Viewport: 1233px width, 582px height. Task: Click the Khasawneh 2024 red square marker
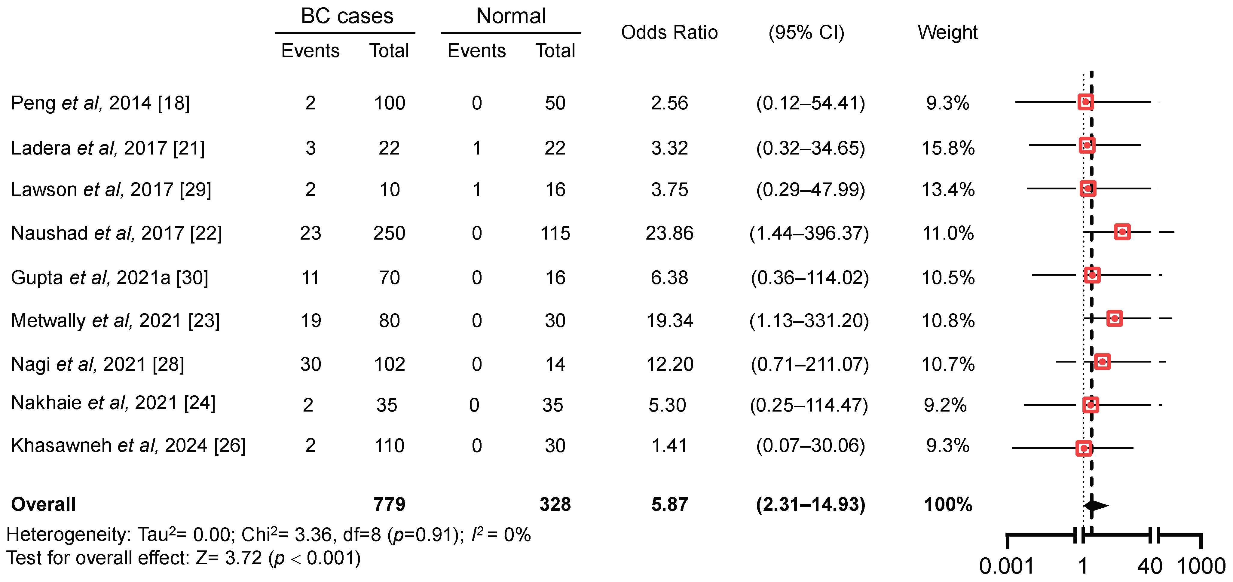[x=1084, y=449]
